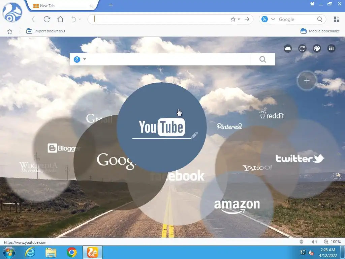Open the YouTube speed dial bubble
Viewport: 345px width, 259px height.
pyautogui.click(x=161, y=127)
